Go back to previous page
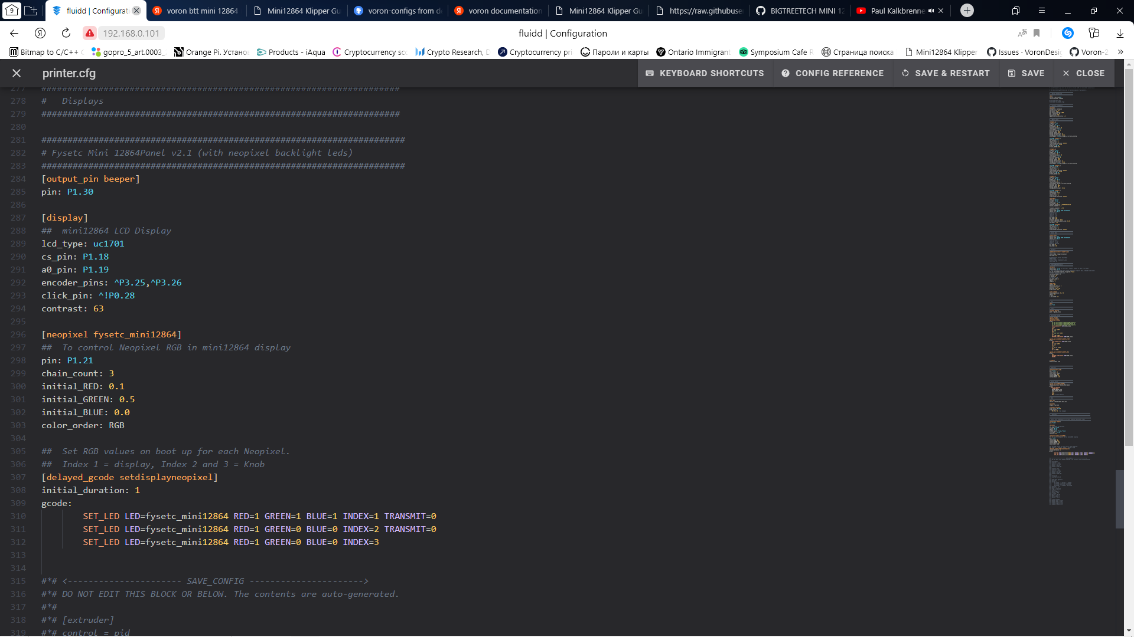The image size is (1134, 637). (14, 33)
